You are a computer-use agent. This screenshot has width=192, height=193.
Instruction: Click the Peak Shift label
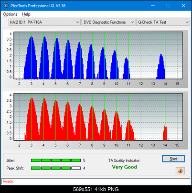tap(15, 168)
